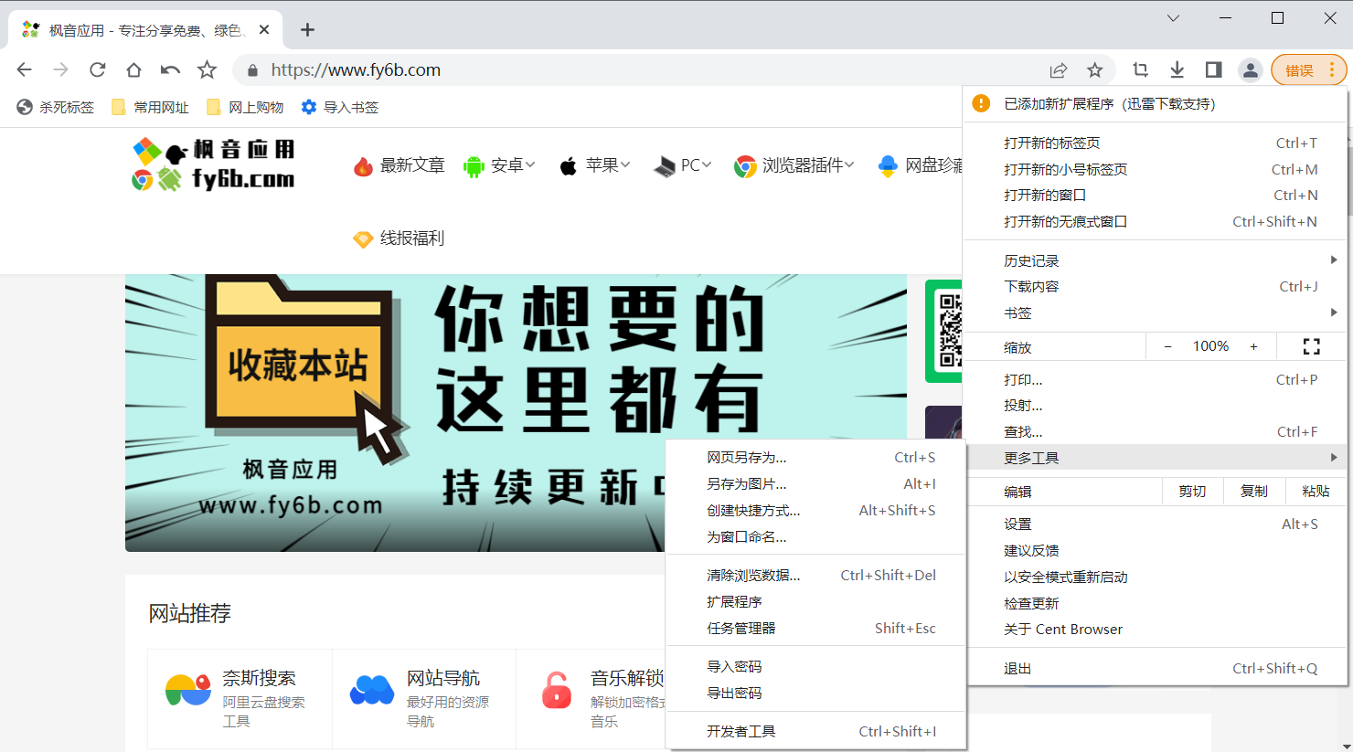Open the crop screenshot tool icon
Image resolution: width=1353 pixels, height=752 pixels.
1141,69
